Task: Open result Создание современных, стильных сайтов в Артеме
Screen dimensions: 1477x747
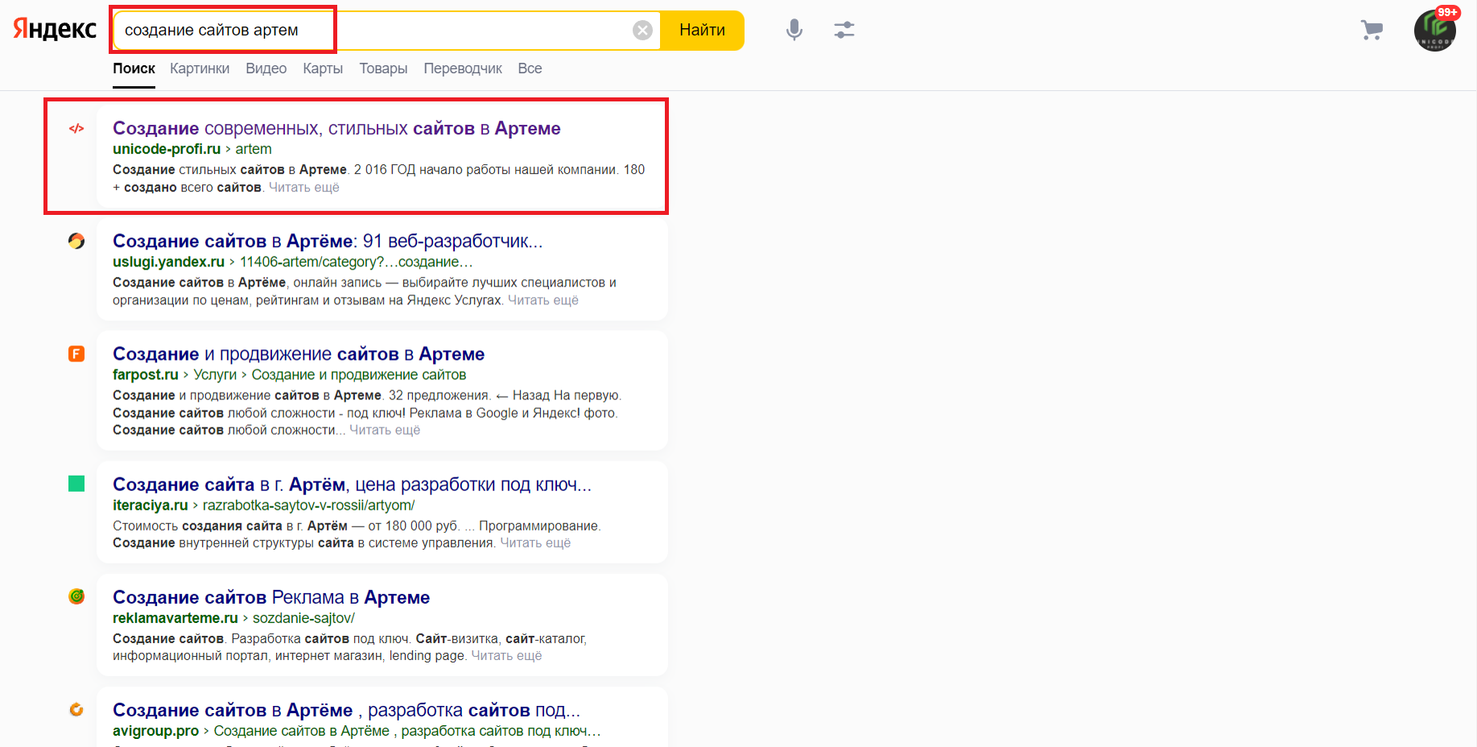Action: (336, 129)
